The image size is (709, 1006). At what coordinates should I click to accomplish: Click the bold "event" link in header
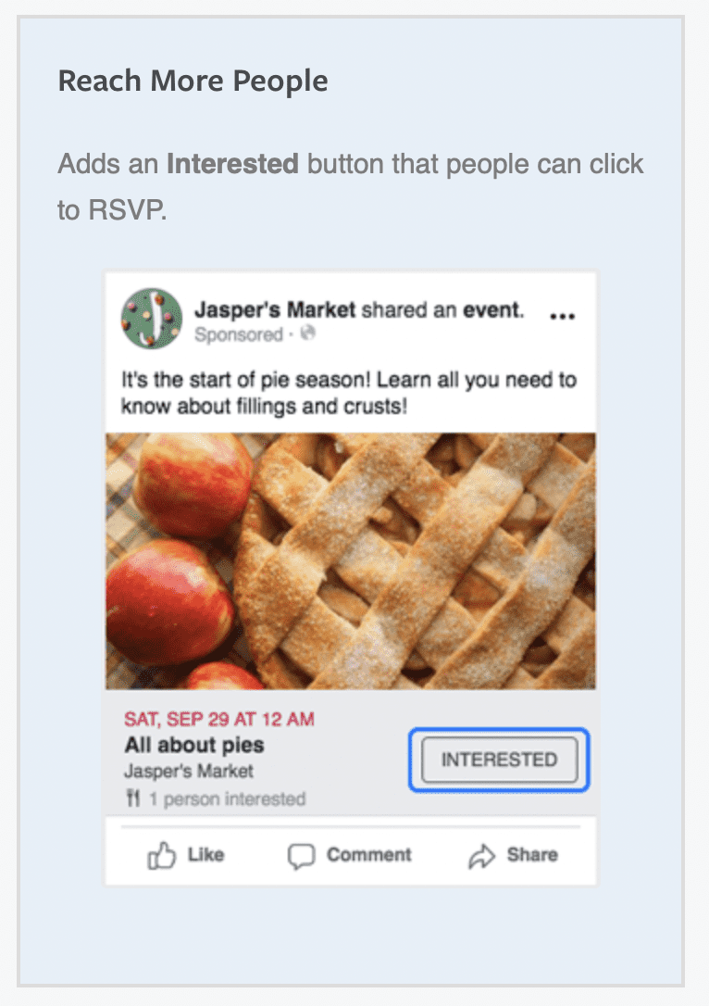pyautogui.click(x=493, y=310)
